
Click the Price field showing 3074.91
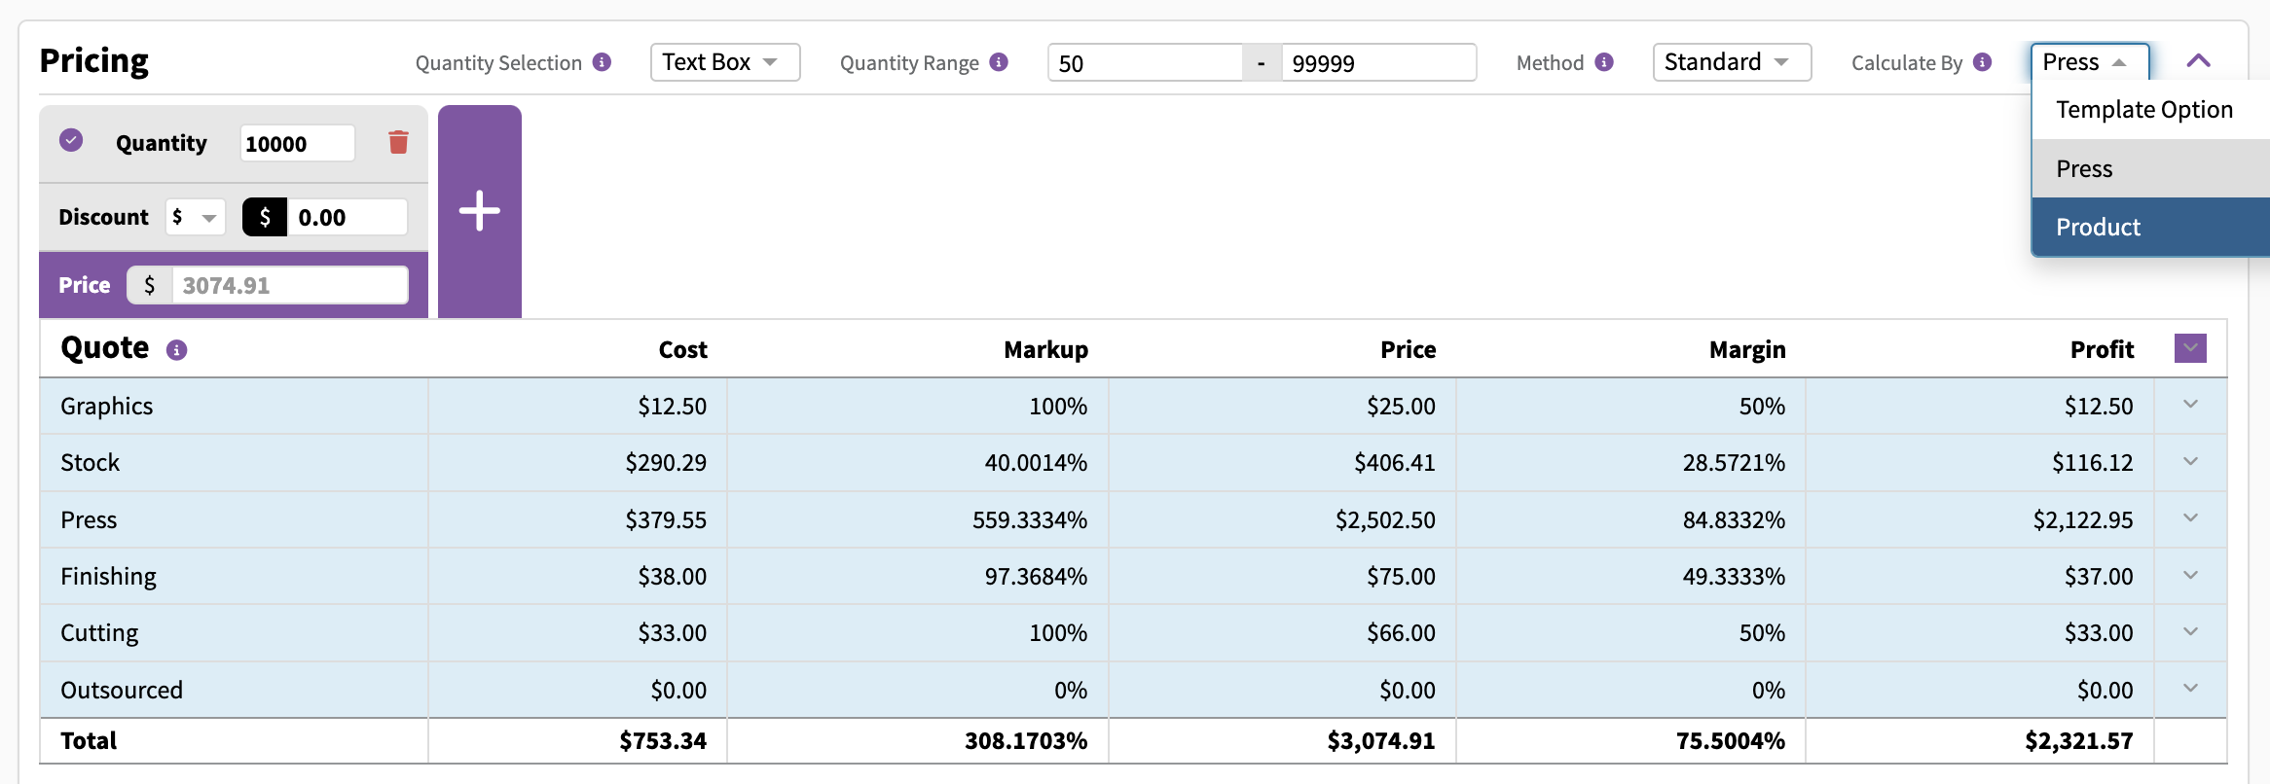pos(289,285)
